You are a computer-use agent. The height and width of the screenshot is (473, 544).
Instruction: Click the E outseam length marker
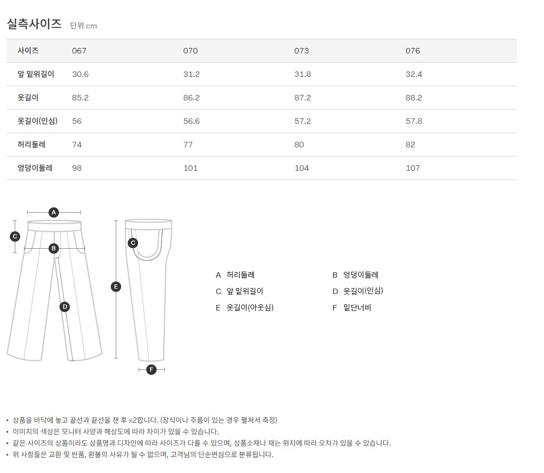coord(116,286)
